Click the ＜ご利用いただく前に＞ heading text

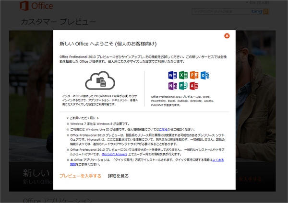[x=83, y=118]
